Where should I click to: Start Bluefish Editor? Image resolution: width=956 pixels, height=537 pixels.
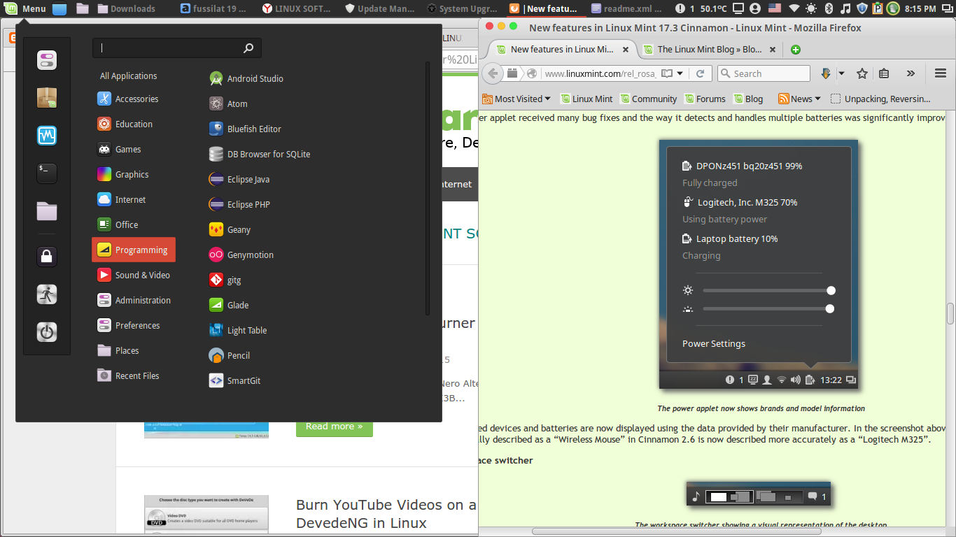245,129
